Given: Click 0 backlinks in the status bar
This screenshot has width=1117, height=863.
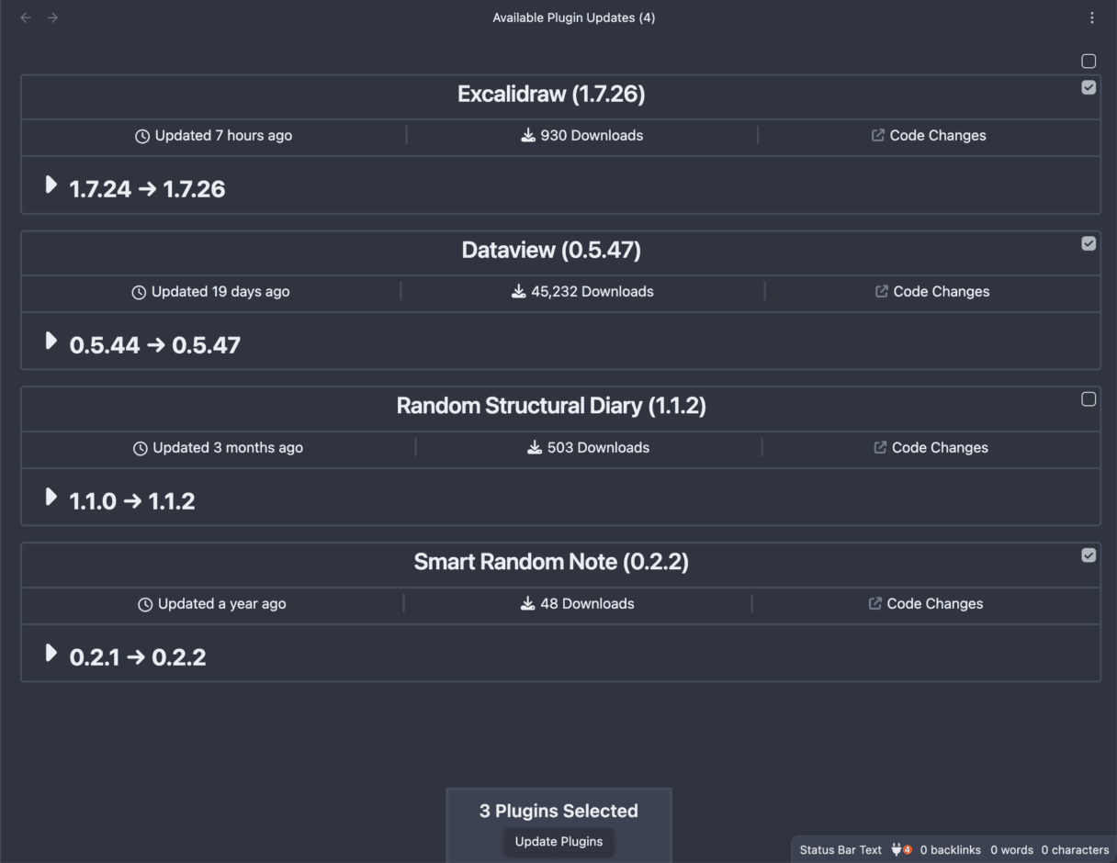Looking at the screenshot, I should click(x=949, y=850).
